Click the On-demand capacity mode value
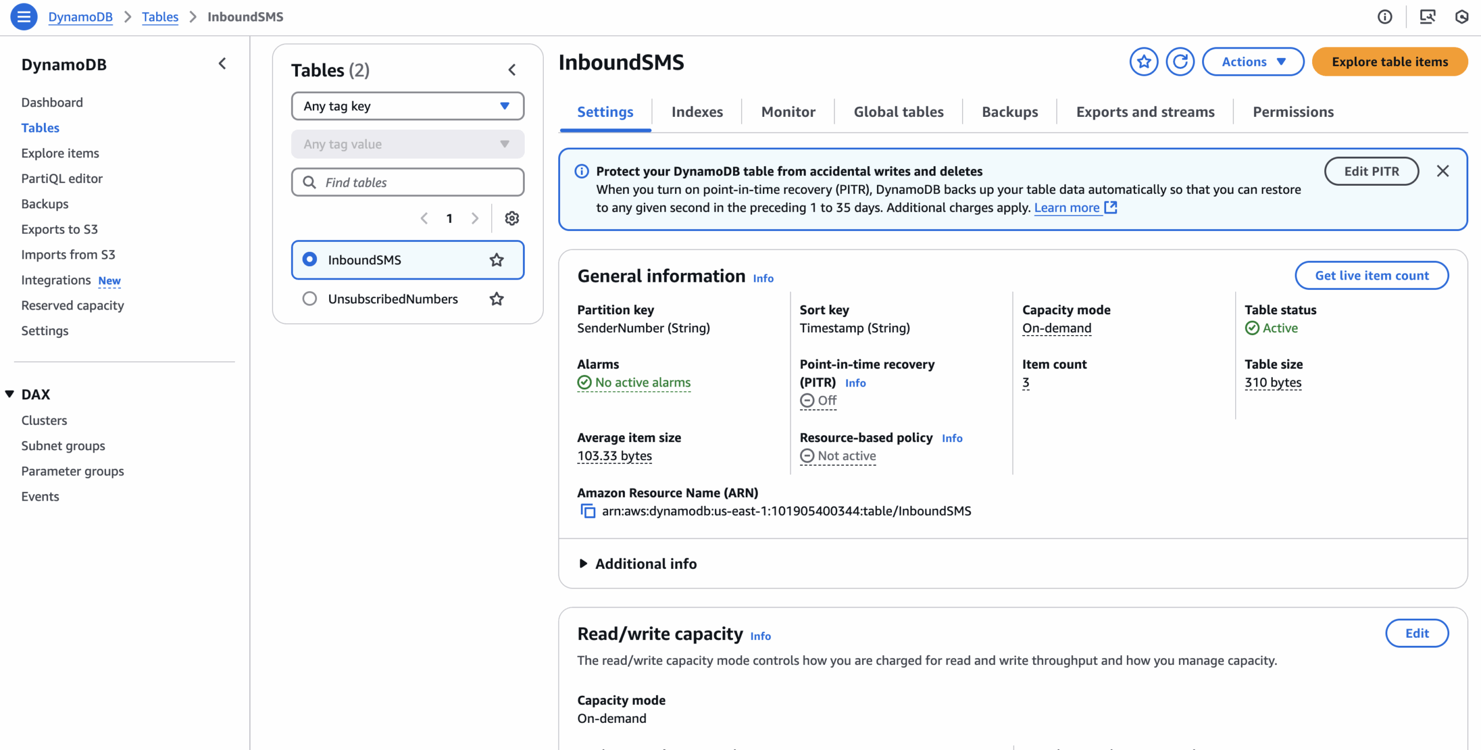 click(x=1056, y=328)
